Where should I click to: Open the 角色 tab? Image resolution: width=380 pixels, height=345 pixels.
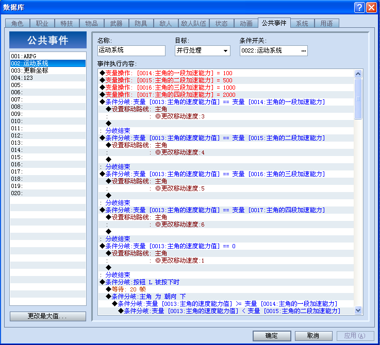point(17,24)
